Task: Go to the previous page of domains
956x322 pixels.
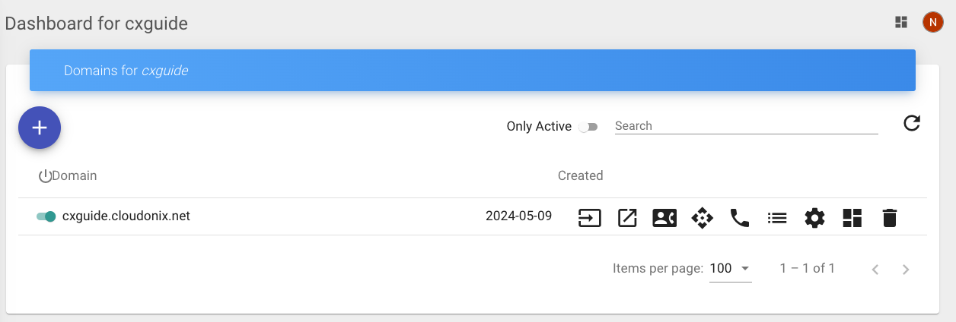Action: coord(875,269)
